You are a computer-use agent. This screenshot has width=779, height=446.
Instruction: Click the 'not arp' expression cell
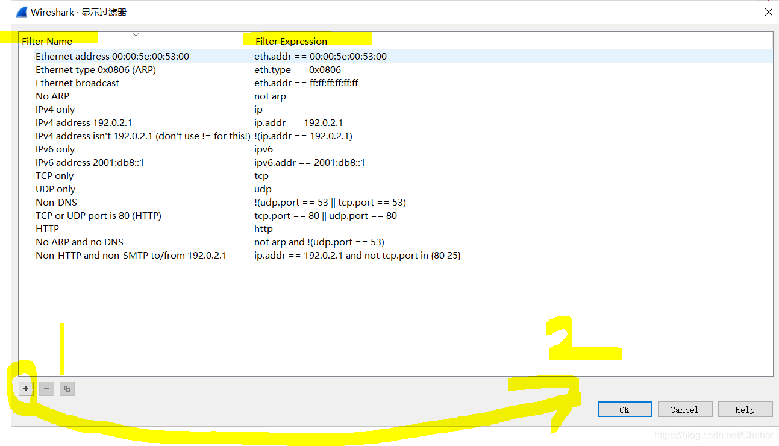270,96
